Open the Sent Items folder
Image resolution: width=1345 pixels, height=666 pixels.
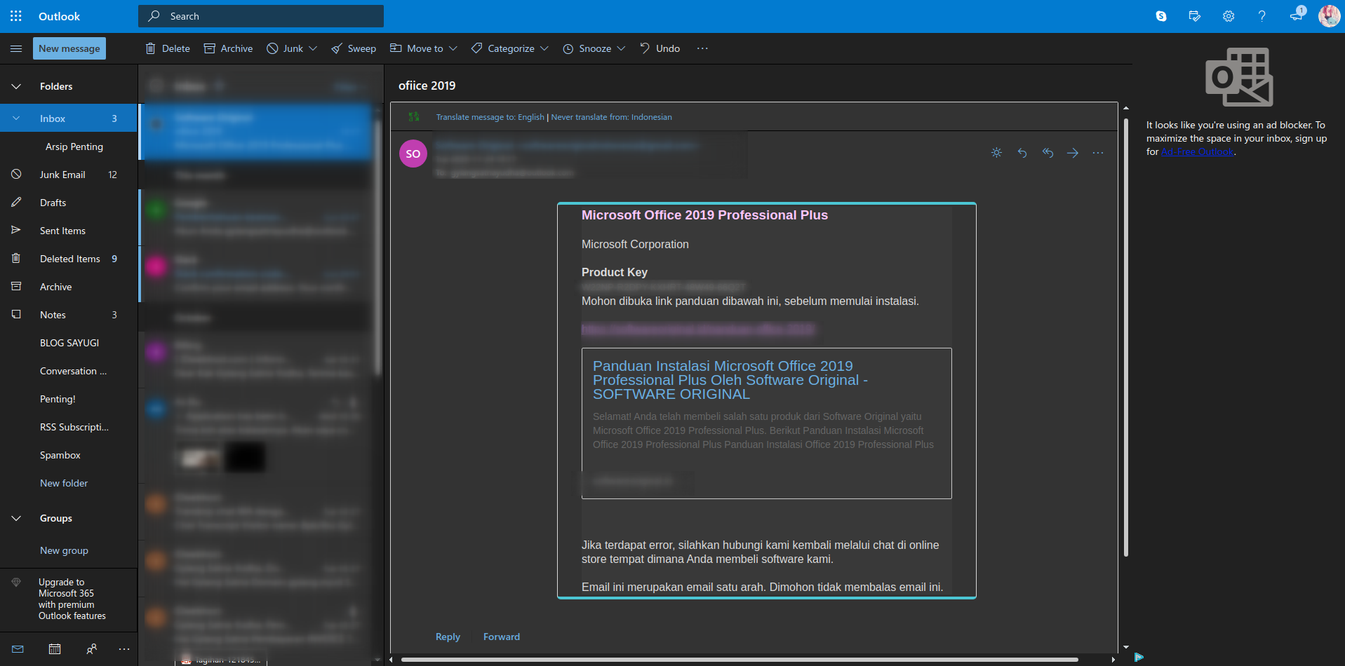(69, 231)
